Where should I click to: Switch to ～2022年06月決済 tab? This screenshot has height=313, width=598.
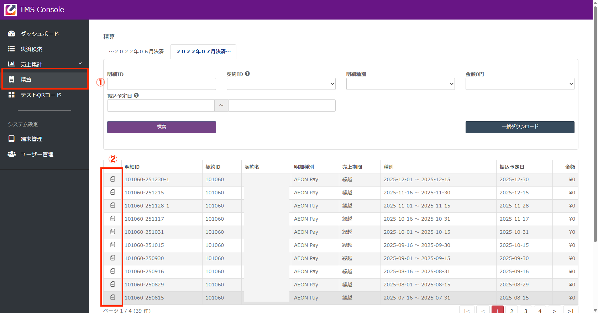pyautogui.click(x=136, y=52)
